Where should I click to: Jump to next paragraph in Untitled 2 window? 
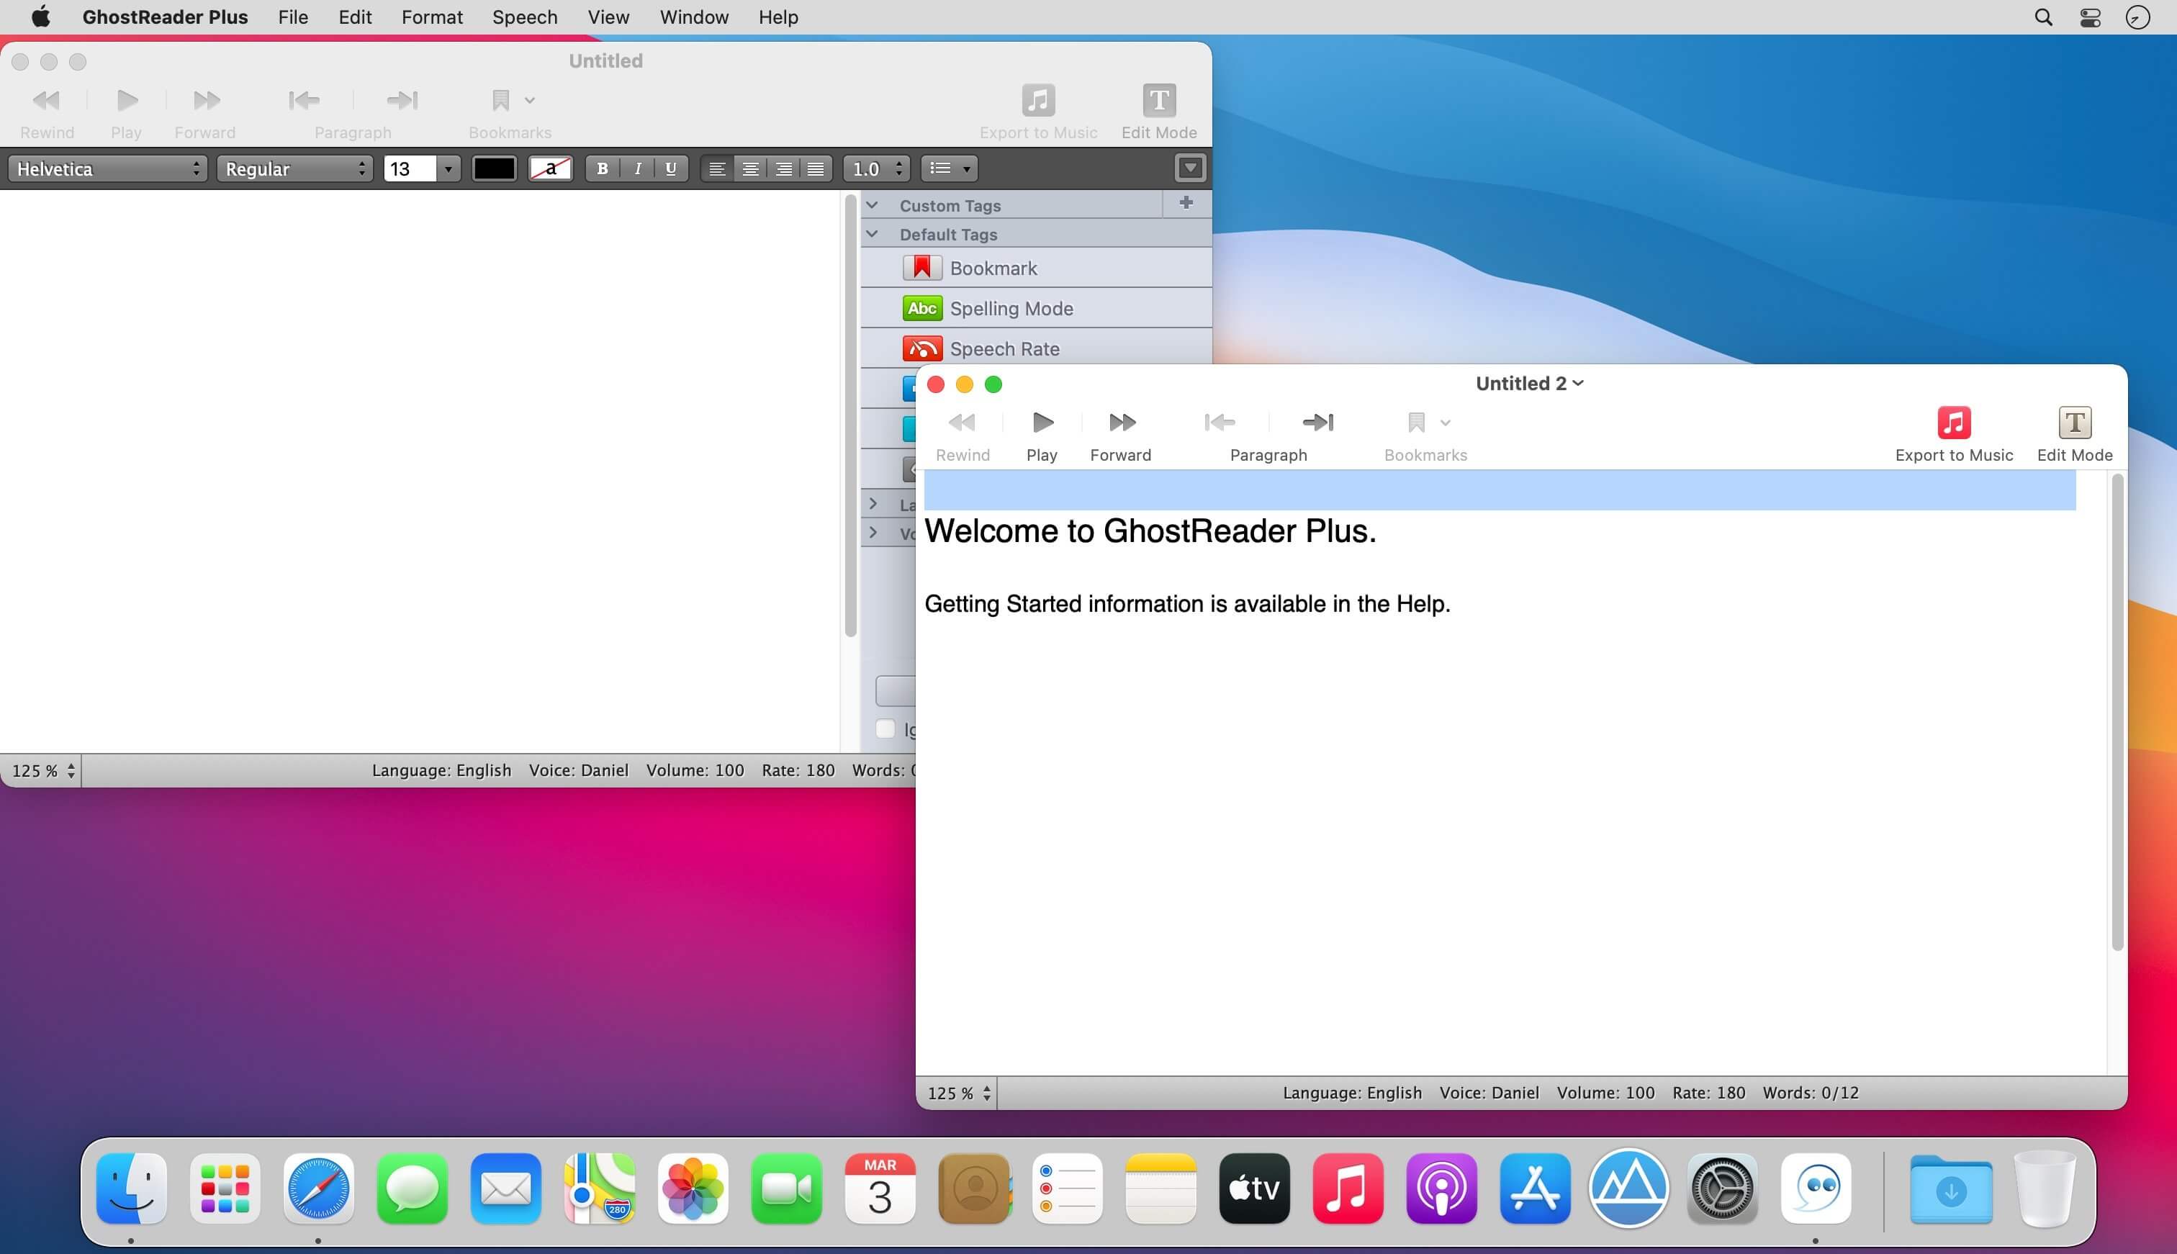click(1317, 423)
